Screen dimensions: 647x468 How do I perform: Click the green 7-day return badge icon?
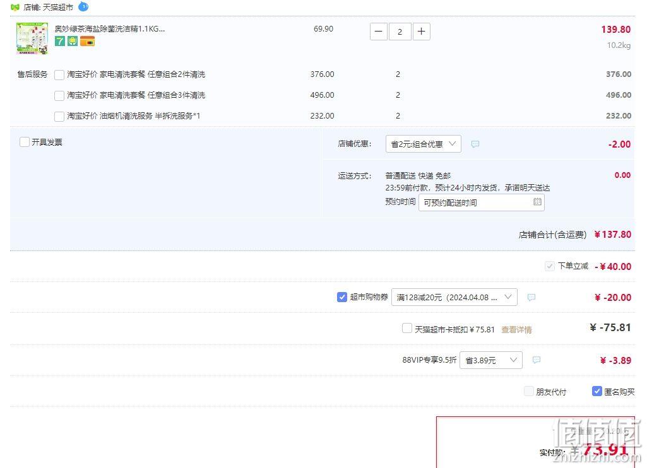tap(60, 41)
